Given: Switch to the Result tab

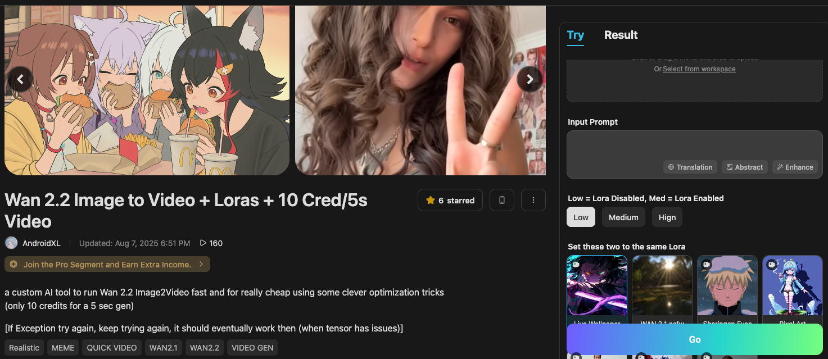Looking at the screenshot, I should 621,35.
